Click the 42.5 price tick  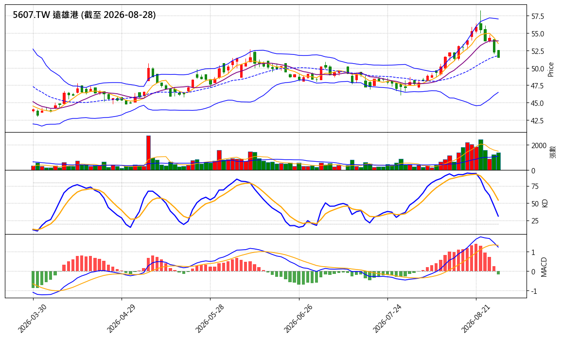(538, 120)
